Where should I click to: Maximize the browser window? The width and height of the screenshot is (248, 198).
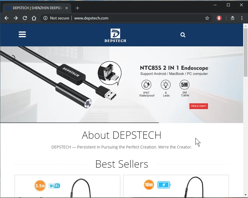pos(228,5)
